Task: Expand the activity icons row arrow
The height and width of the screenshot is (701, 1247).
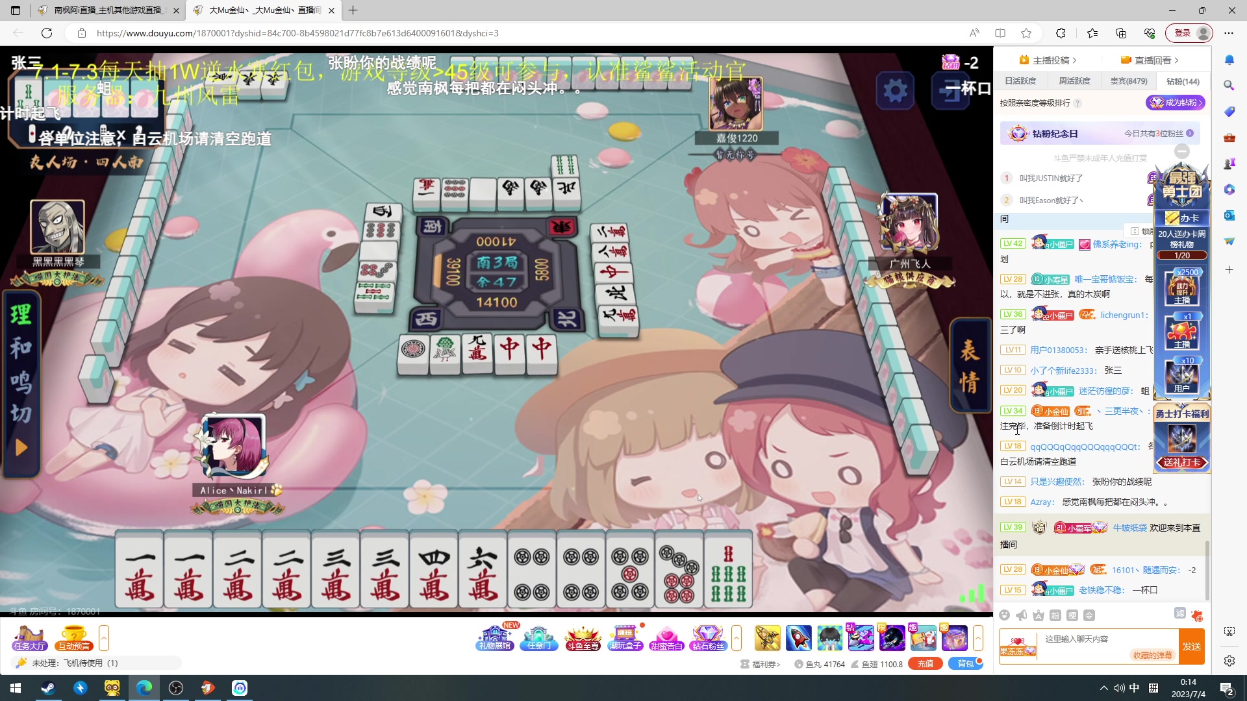Action: 737,638
